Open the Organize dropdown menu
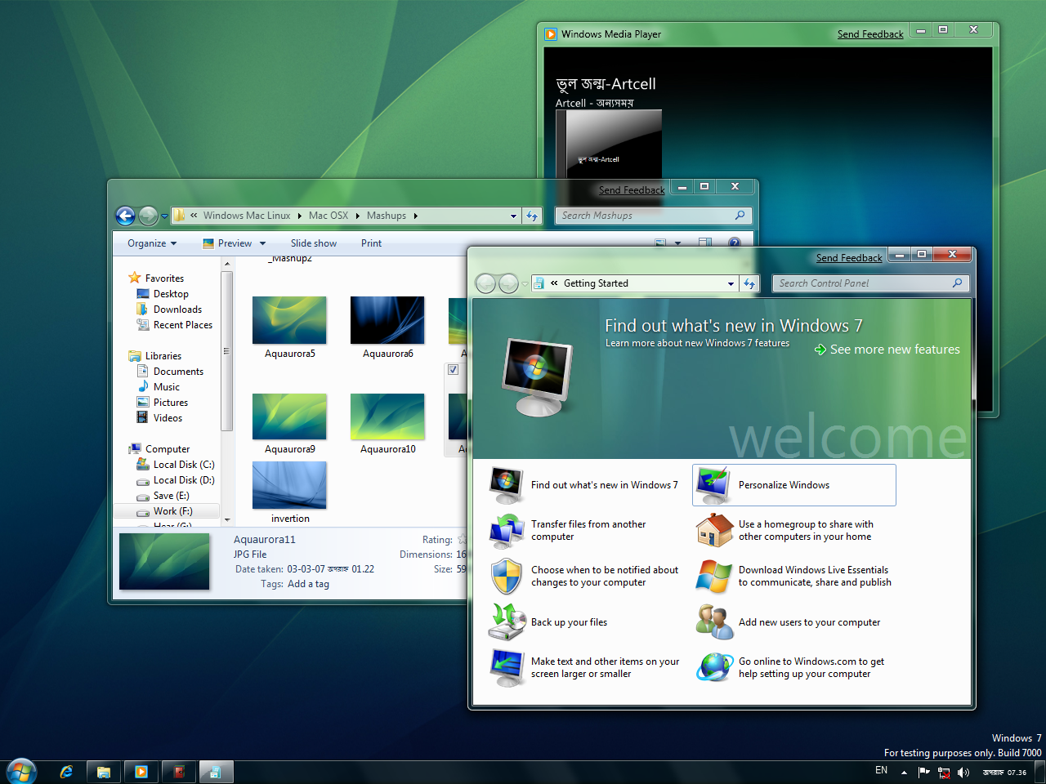Viewport: 1046px width, 784px height. [x=152, y=243]
